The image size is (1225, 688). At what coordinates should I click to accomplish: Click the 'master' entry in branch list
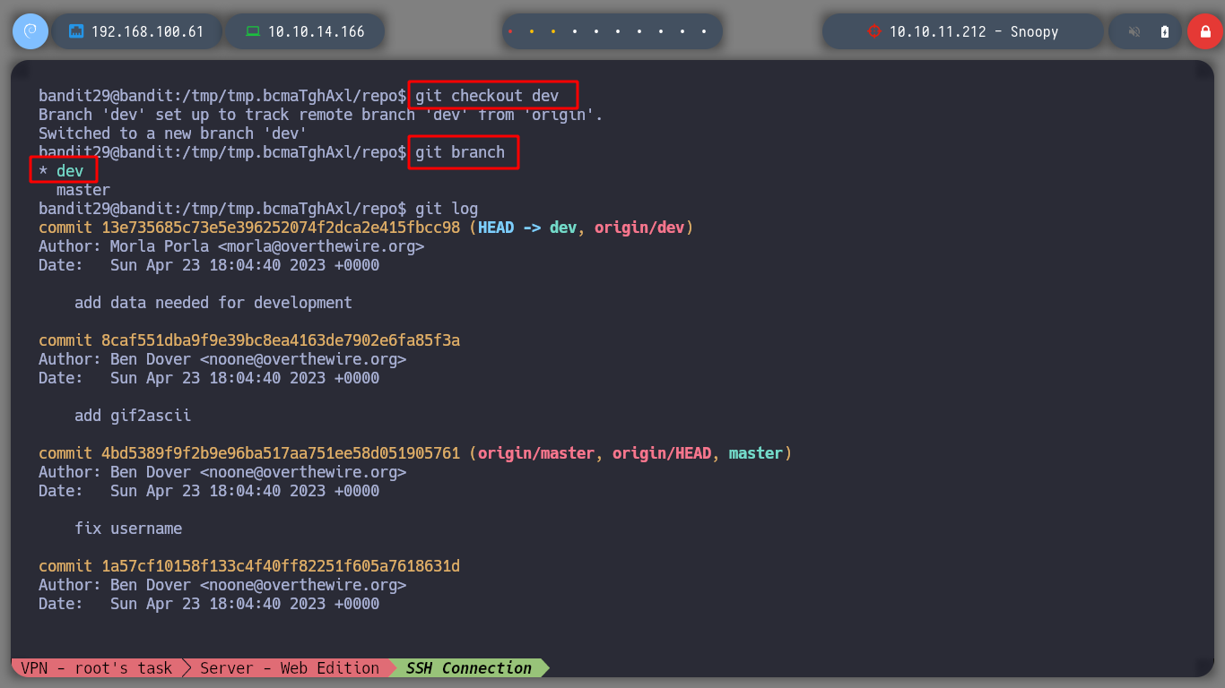[x=83, y=190]
